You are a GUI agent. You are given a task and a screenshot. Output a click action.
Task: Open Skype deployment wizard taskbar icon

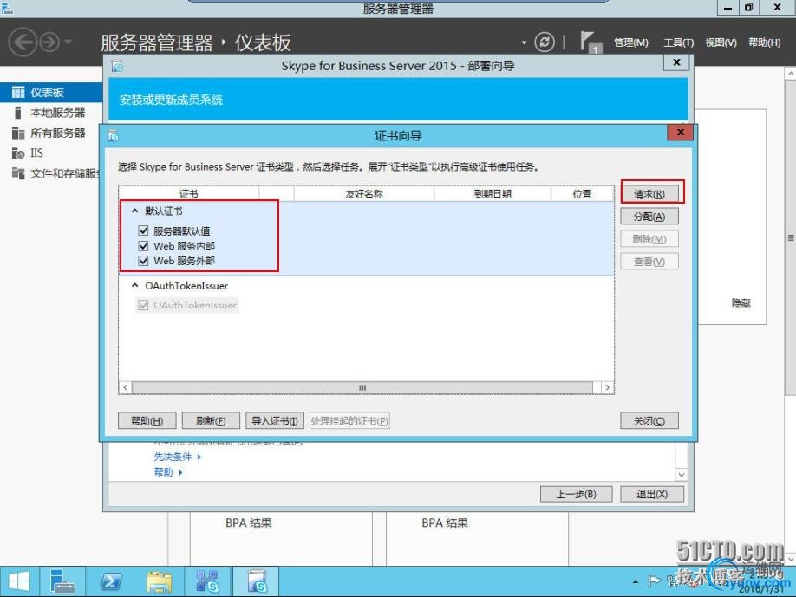point(257,581)
